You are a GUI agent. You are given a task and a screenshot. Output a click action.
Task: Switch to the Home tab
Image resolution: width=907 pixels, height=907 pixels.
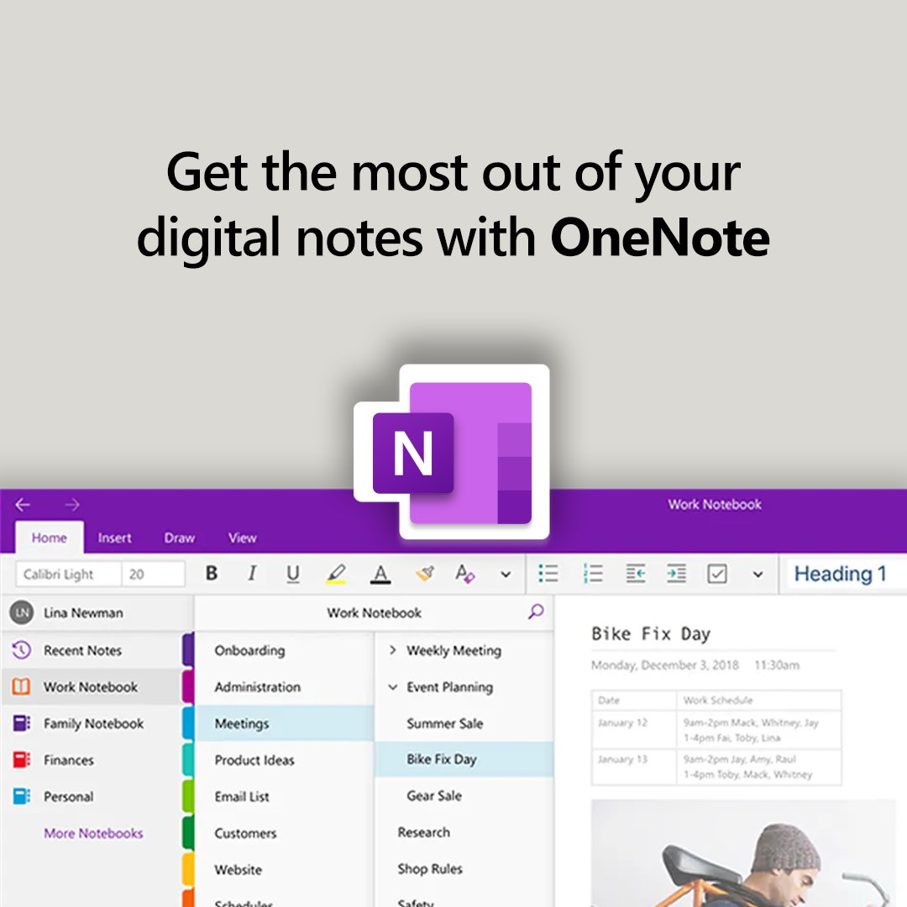click(50, 537)
